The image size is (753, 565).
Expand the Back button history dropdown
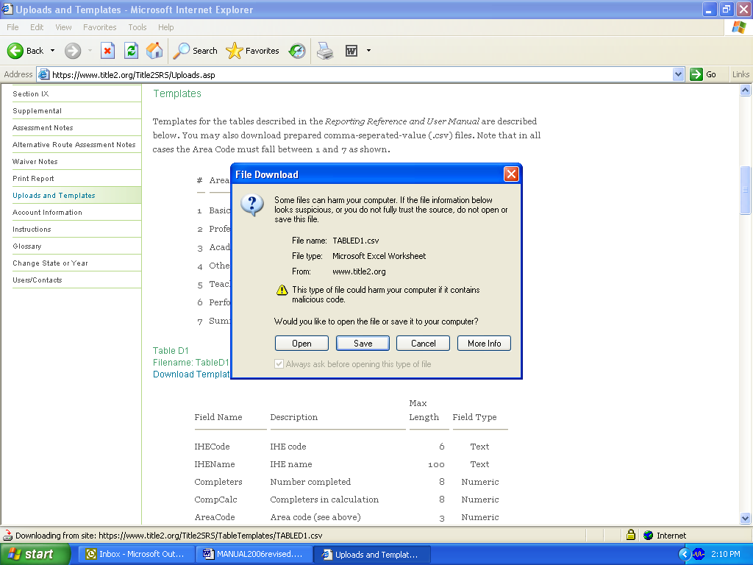pos(52,51)
